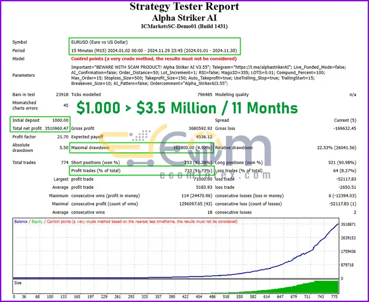Select the largest profit trade value "71000.00"

coord(203,179)
